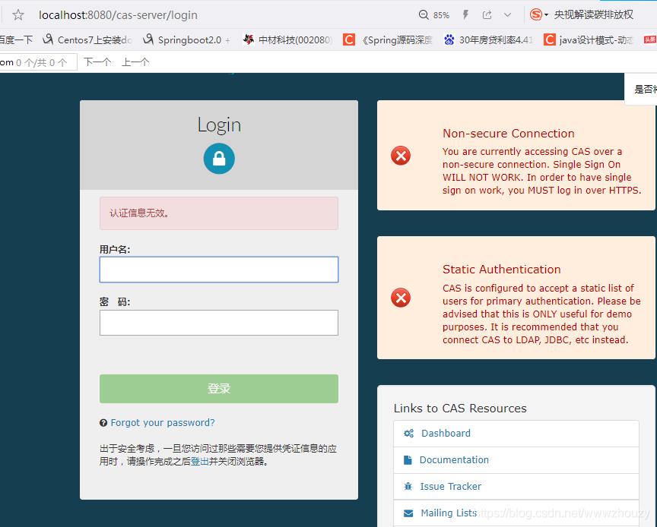Screen dimensions: 657x527
Task: Focus the 密码 password field
Action: coord(219,323)
